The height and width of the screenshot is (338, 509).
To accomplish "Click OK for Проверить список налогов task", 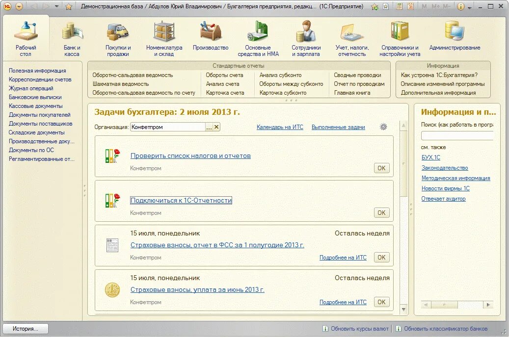I will tap(381, 168).
